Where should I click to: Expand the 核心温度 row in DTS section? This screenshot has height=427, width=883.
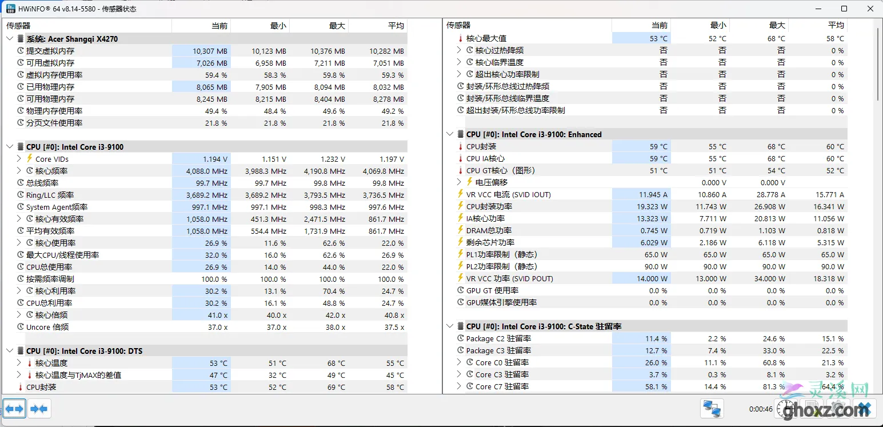(19, 363)
